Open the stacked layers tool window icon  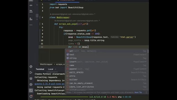(31, 78)
